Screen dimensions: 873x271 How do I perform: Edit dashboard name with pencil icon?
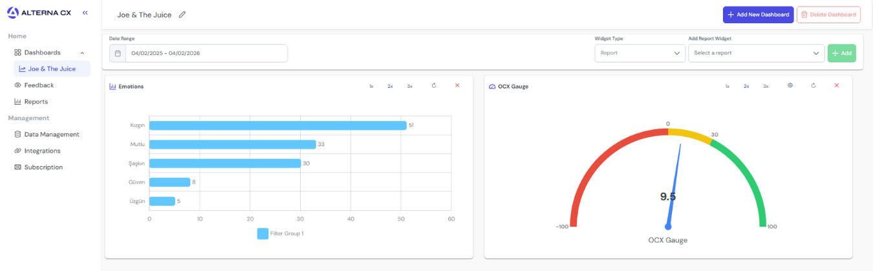click(182, 14)
